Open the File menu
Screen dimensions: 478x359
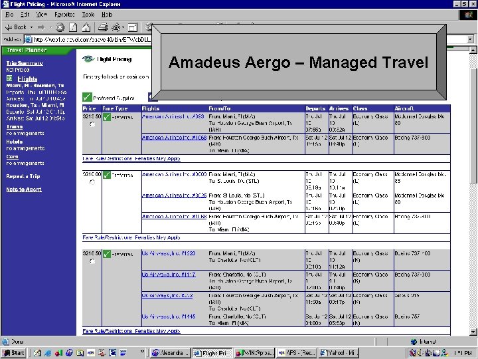click(9, 15)
